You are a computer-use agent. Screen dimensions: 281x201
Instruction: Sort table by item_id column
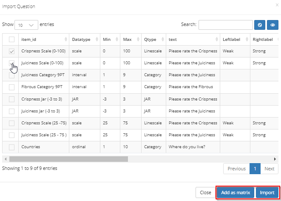pos(43,40)
